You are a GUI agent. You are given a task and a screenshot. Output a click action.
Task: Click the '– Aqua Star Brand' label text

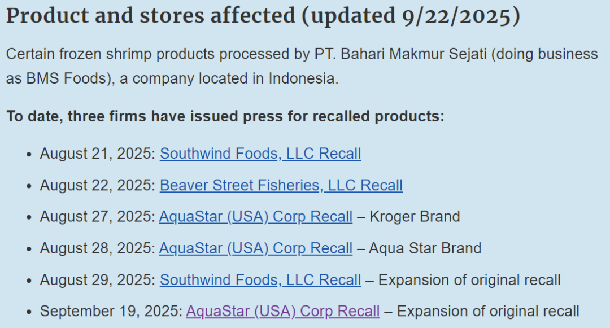419,248
